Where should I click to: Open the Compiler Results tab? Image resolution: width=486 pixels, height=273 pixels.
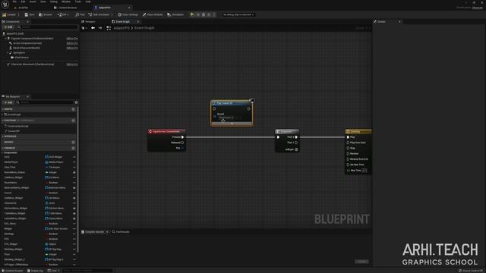point(94,232)
